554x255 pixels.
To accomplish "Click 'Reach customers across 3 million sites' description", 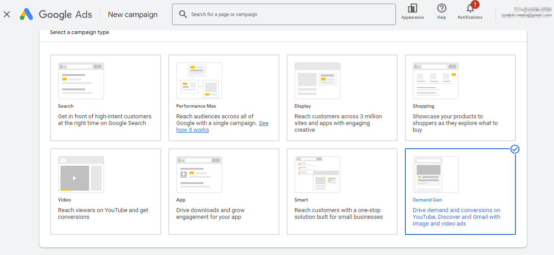I will pos(338,123).
